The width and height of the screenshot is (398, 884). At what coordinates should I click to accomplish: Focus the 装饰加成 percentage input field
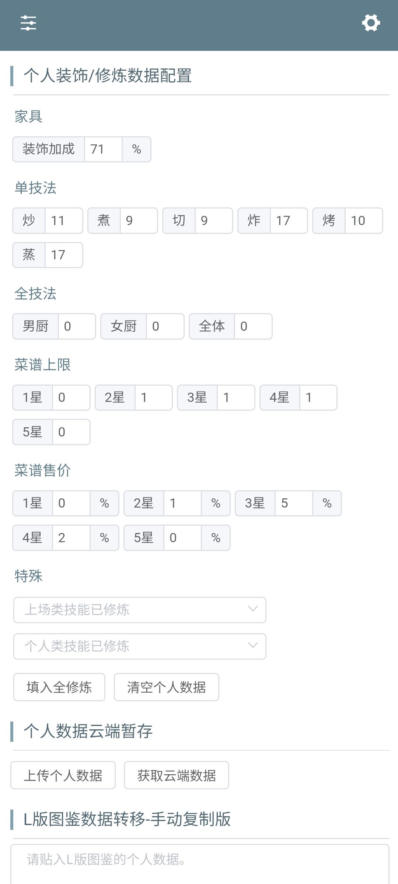(x=103, y=149)
